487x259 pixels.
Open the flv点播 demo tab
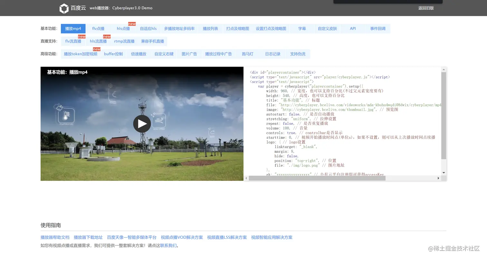click(x=98, y=28)
